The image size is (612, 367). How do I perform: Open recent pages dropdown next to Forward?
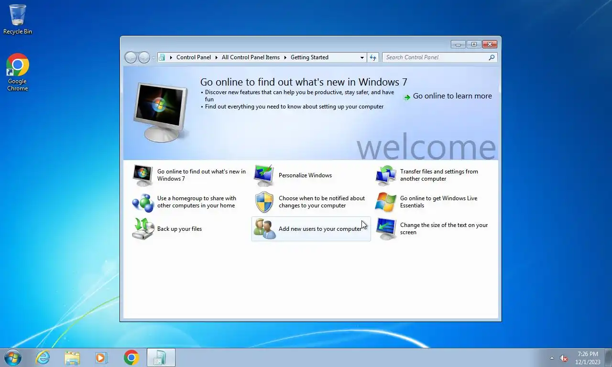[x=153, y=57]
